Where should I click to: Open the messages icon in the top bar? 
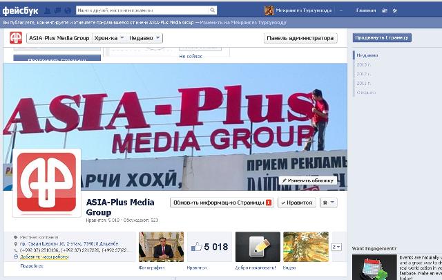click(56, 11)
